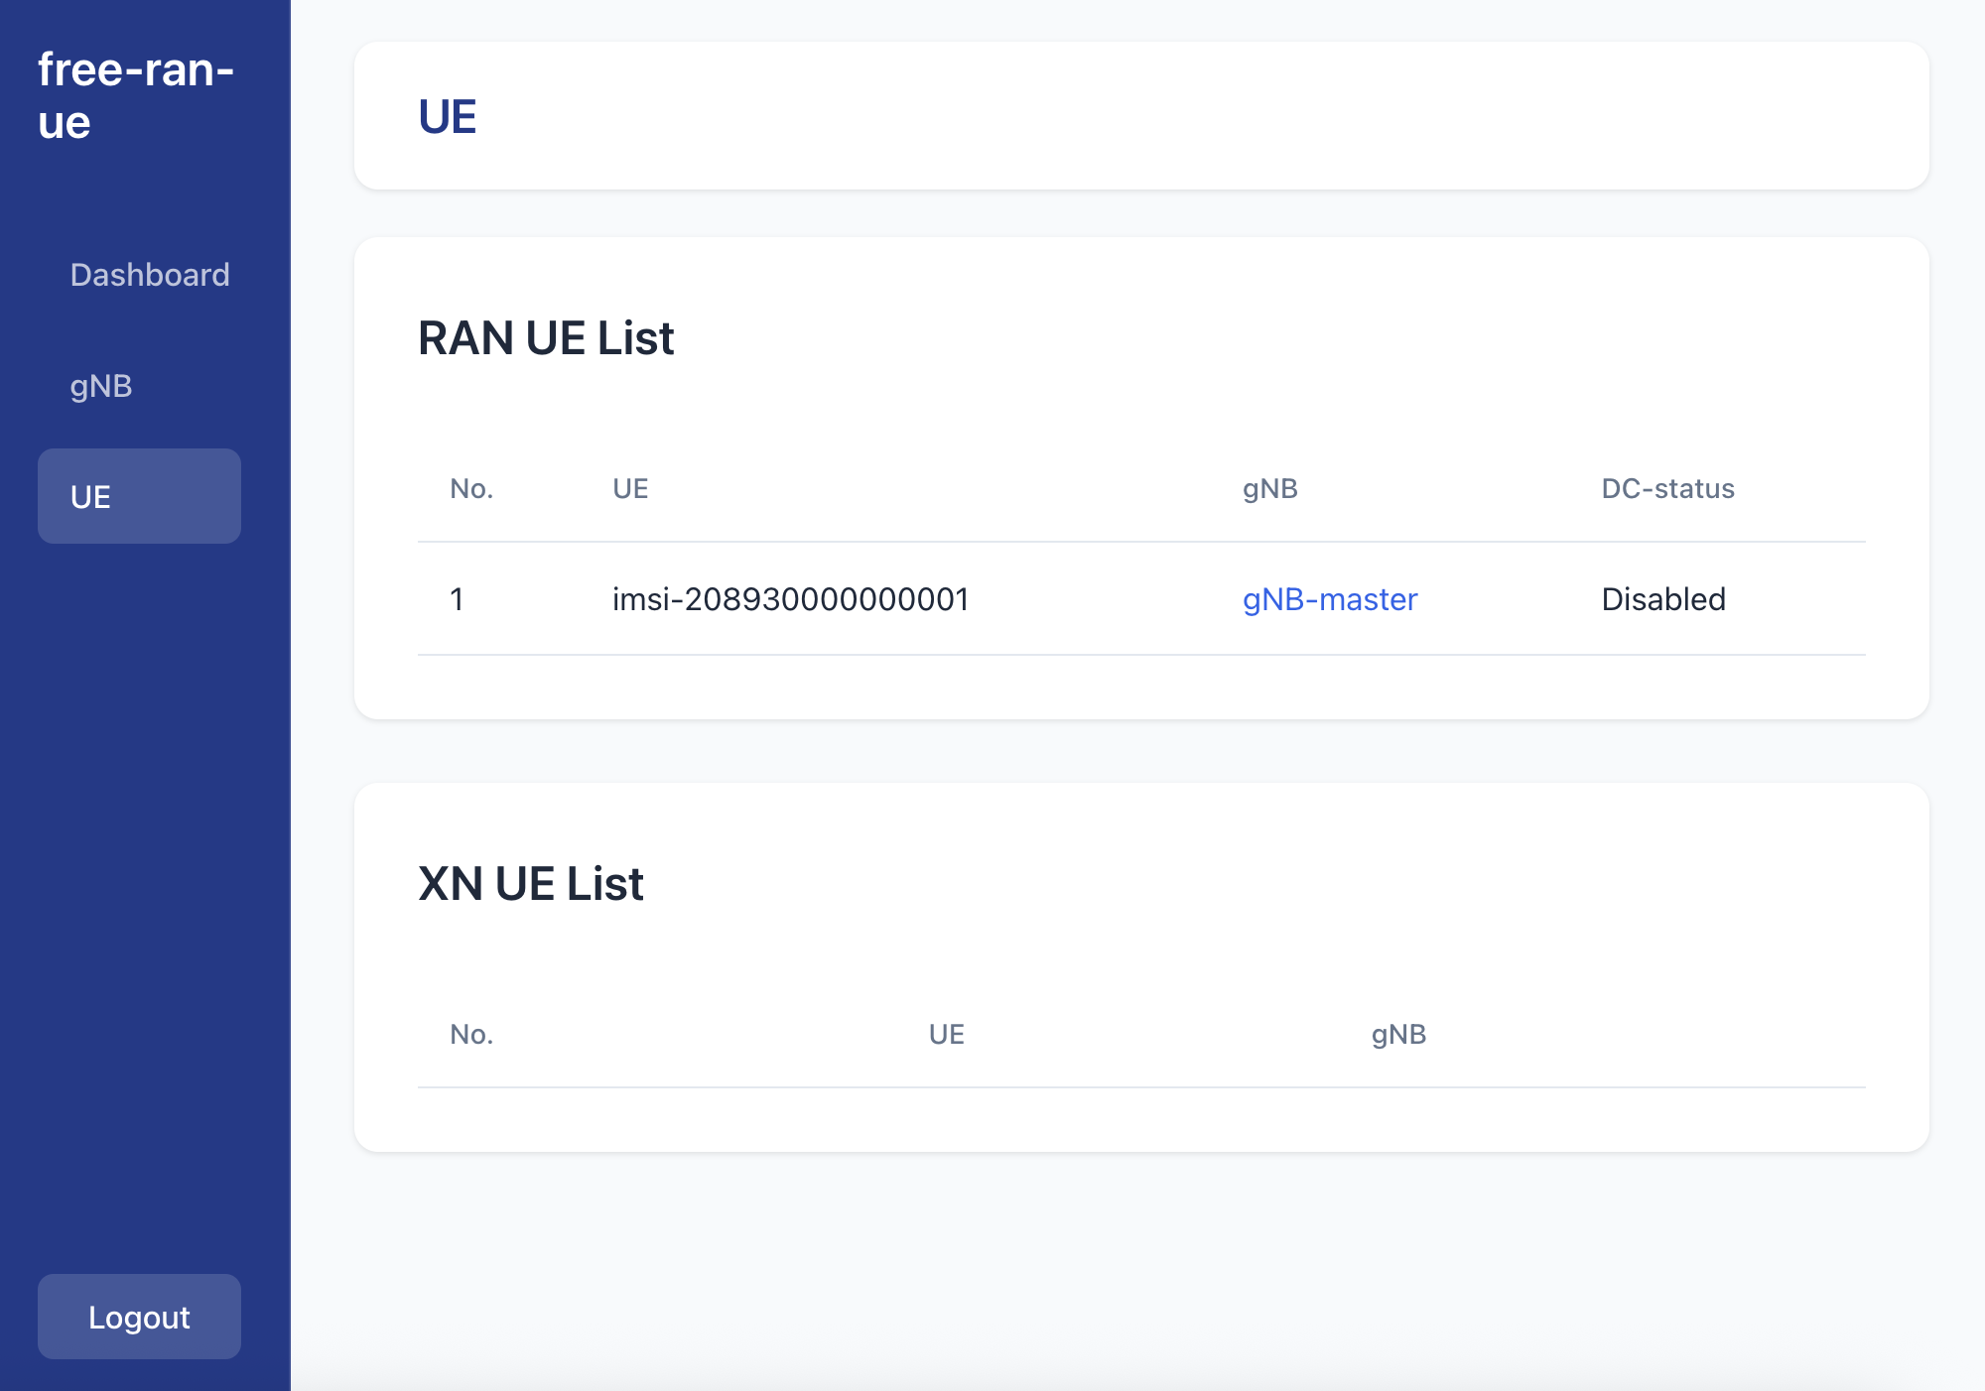Open the Dashboard page from the sidebar
Image resolution: width=1985 pixels, height=1391 pixels.
tap(150, 275)
